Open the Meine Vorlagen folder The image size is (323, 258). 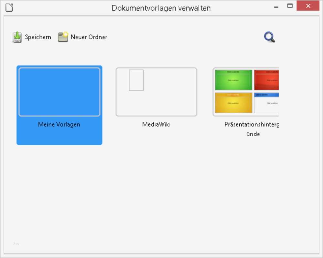(x=59, y=91)
